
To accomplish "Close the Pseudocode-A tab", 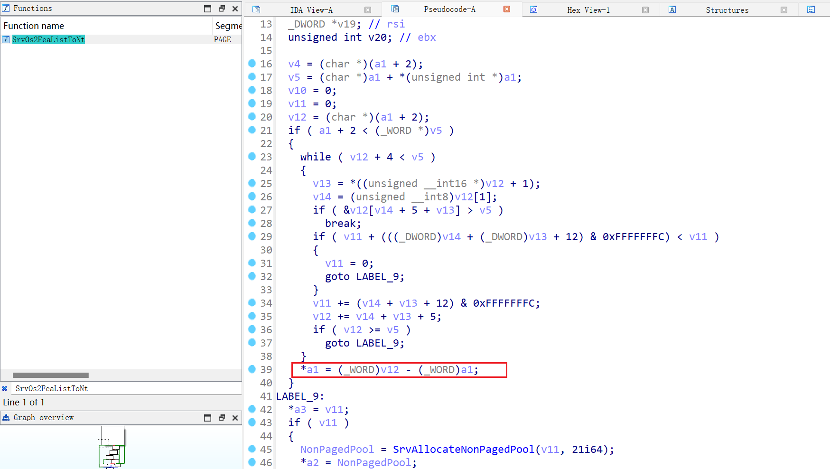I will (x=507, y=9).
